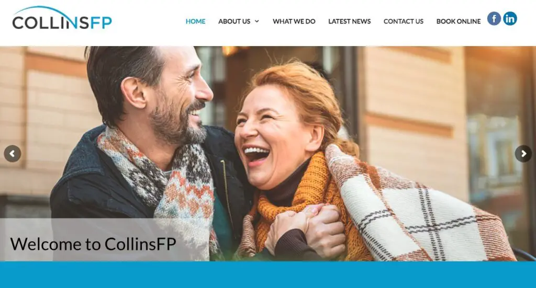This screenshot has width=536, height=288.
Task: Navigate to Contact Us
Action: 404,21
